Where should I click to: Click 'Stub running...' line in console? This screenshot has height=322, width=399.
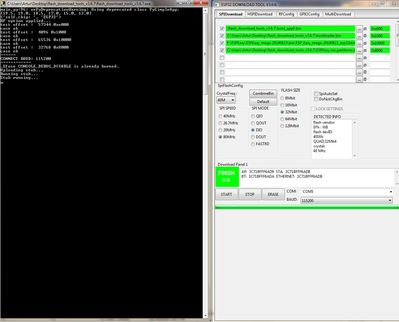point(19,78)
